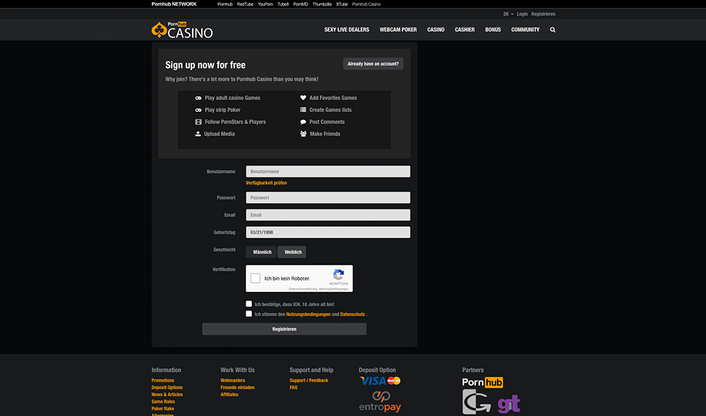This screenshot has width=706, height=416.
Task: Open the Cashier menu item
Action: tap(465, 30)
